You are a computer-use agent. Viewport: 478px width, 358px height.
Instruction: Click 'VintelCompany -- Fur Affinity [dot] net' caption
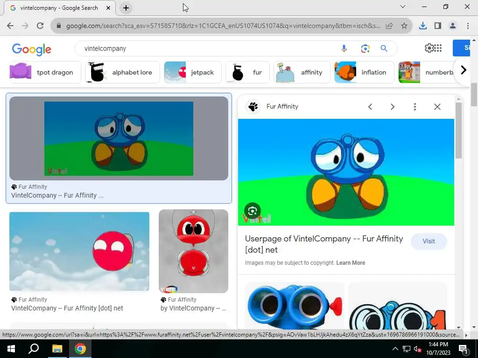pyautogui.click(x=67, y=308)
